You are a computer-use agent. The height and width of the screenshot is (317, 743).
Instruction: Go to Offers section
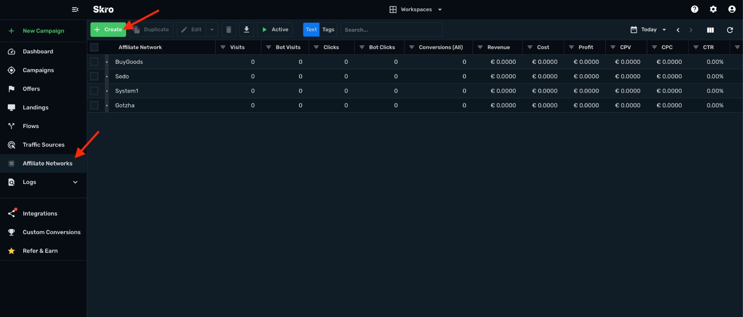[x=43, y=89]
